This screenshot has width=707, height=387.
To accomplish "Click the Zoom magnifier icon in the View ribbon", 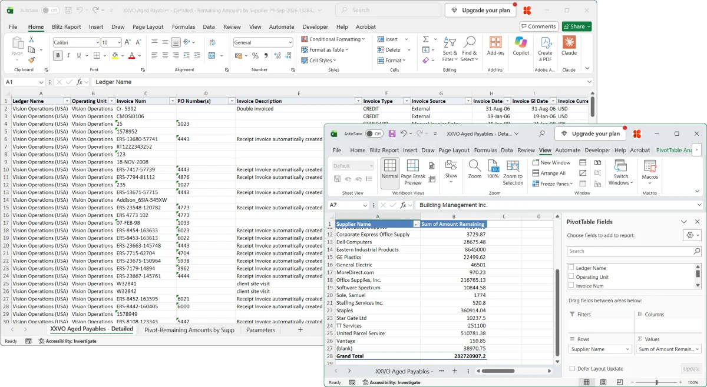I will coord(475,169).
